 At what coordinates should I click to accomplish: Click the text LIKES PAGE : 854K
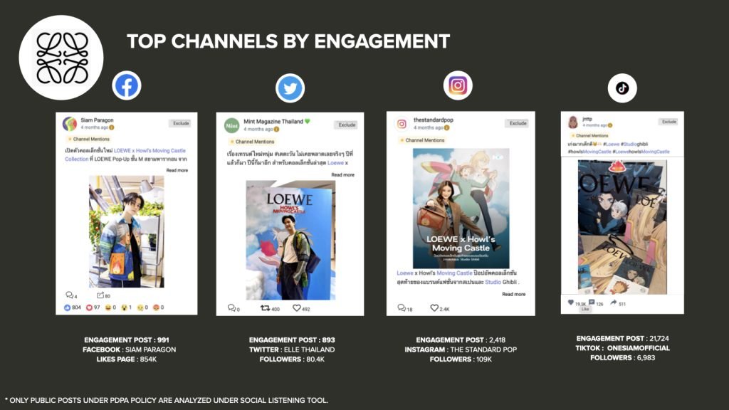click(127, 359)
